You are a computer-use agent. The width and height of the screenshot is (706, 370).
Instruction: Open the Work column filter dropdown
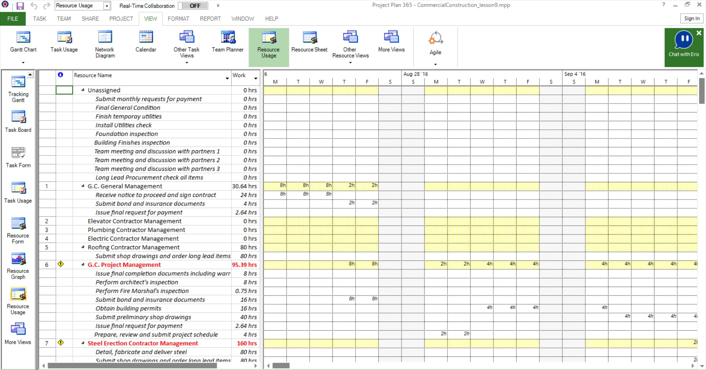click(256, 78)
